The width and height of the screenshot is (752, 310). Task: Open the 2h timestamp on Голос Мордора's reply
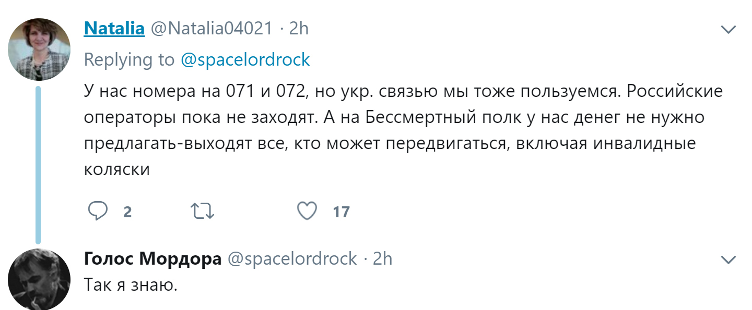(x=382, y=258)
